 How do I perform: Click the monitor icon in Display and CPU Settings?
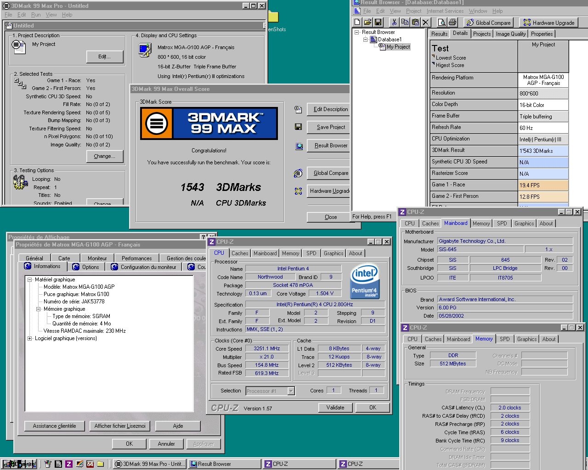145,50
